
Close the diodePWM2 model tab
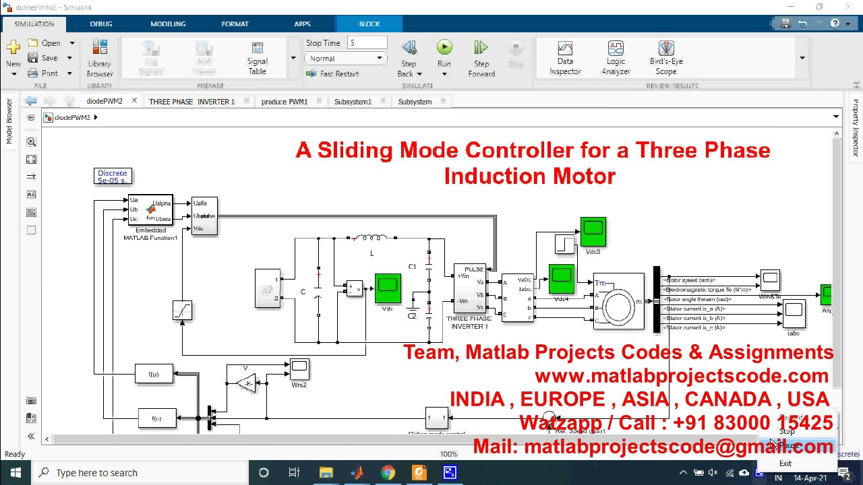(x=134, y=101)
